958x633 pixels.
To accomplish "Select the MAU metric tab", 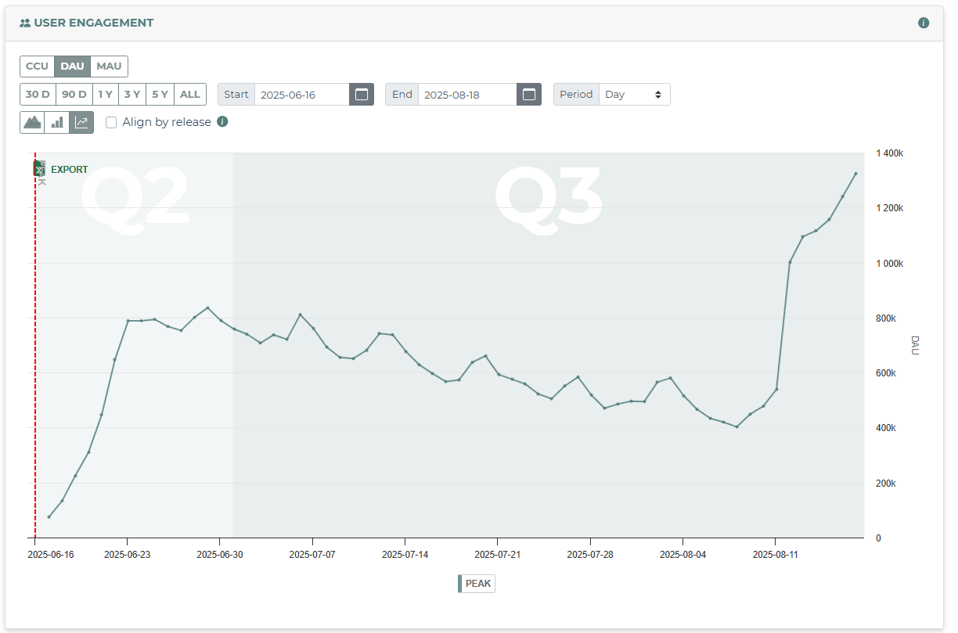I will (109, 67).
